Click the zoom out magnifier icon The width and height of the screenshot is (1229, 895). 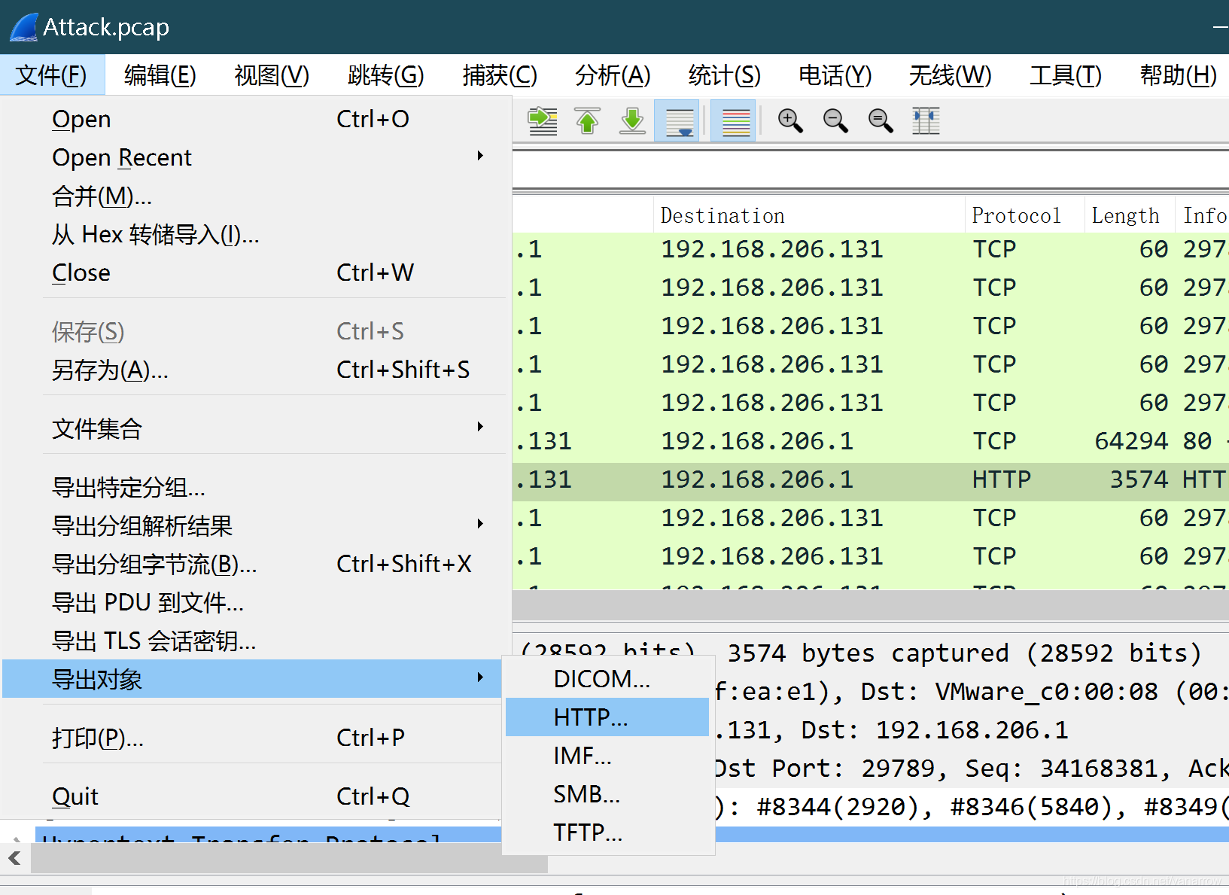pos(835,120)
